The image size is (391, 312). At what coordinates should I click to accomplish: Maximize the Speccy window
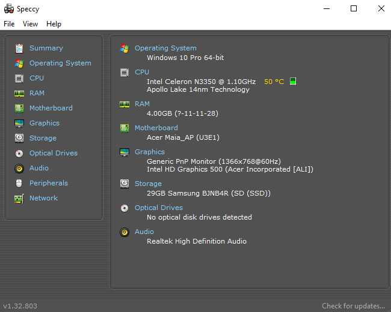(354, 9)
